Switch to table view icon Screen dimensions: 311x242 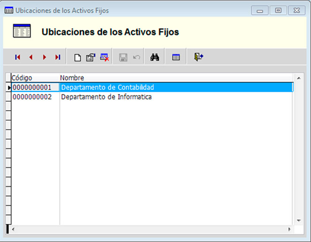176,57
